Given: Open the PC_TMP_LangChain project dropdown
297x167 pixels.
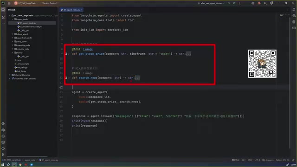Looking at the screenshot, I should click(26, 3).
